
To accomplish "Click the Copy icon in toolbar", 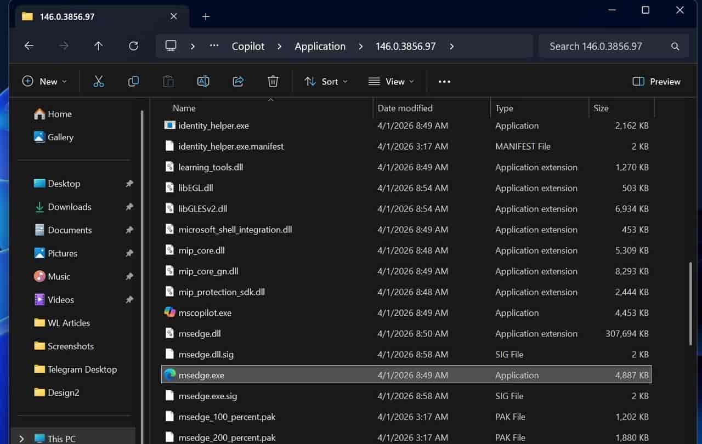I will tap(133, 82).
